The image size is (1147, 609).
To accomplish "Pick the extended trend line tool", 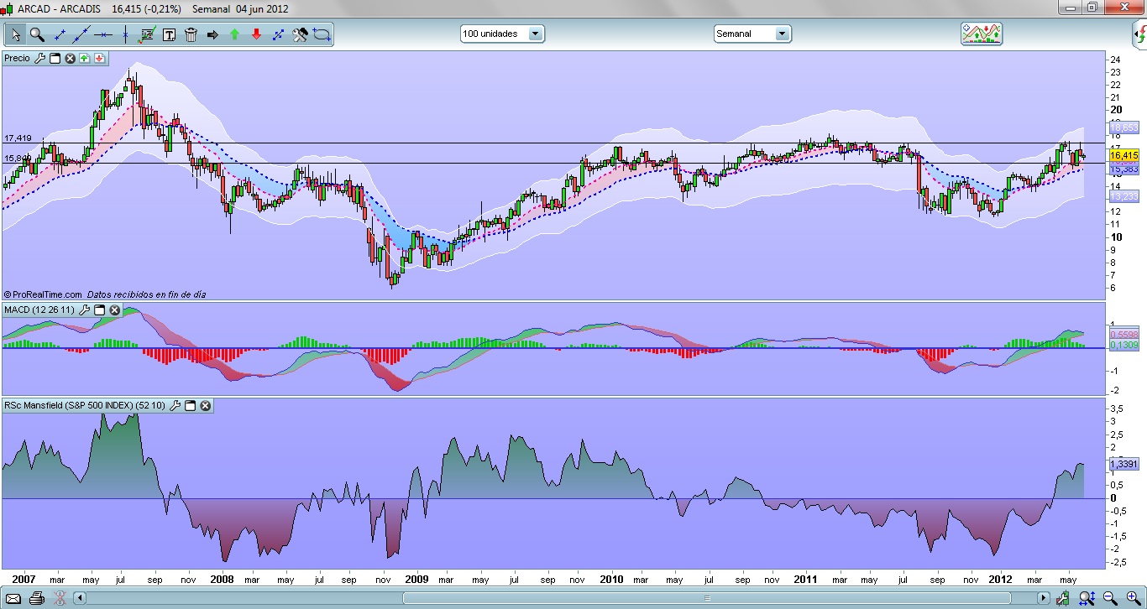I will click(x=81, y=34).
